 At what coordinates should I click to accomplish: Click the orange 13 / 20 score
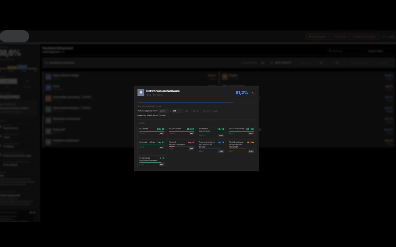[250, 143]
